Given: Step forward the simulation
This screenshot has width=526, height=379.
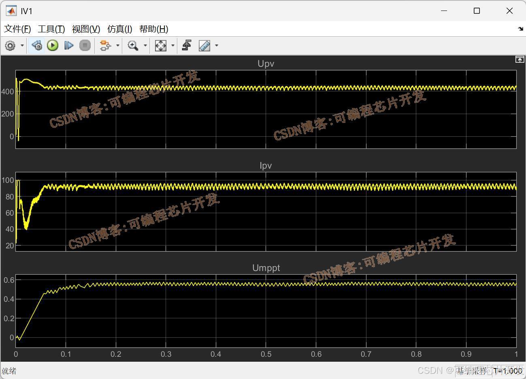Looking at the screenshot, I should (69, 45).
